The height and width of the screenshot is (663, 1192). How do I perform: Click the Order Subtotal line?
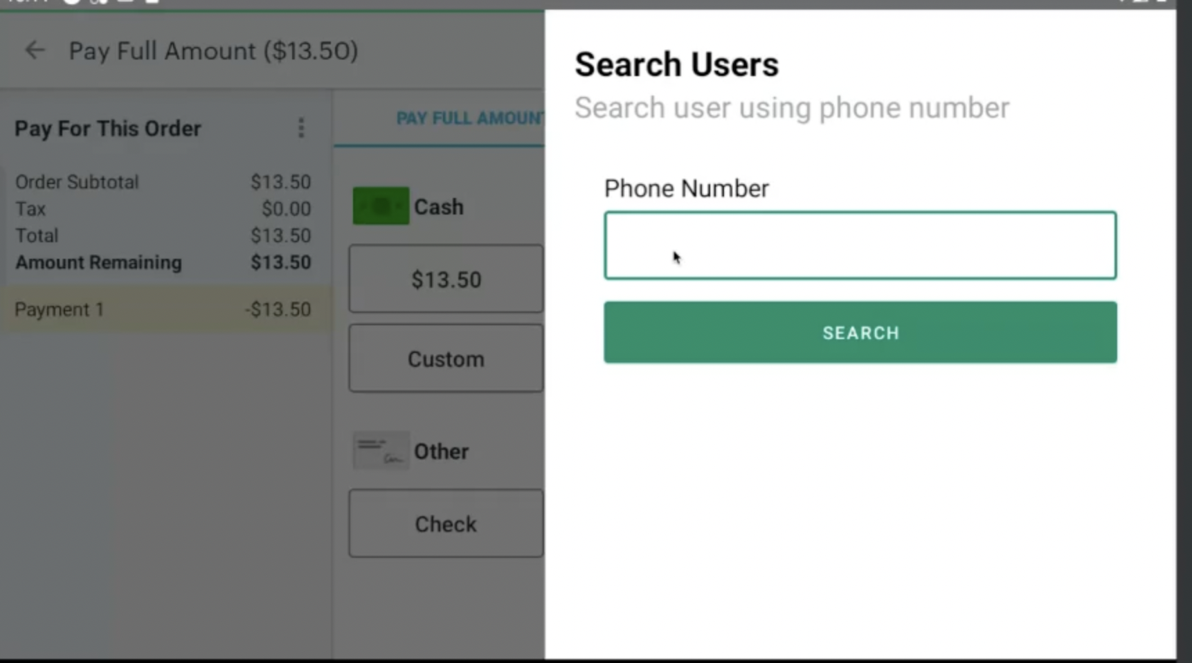coord(163,182)
